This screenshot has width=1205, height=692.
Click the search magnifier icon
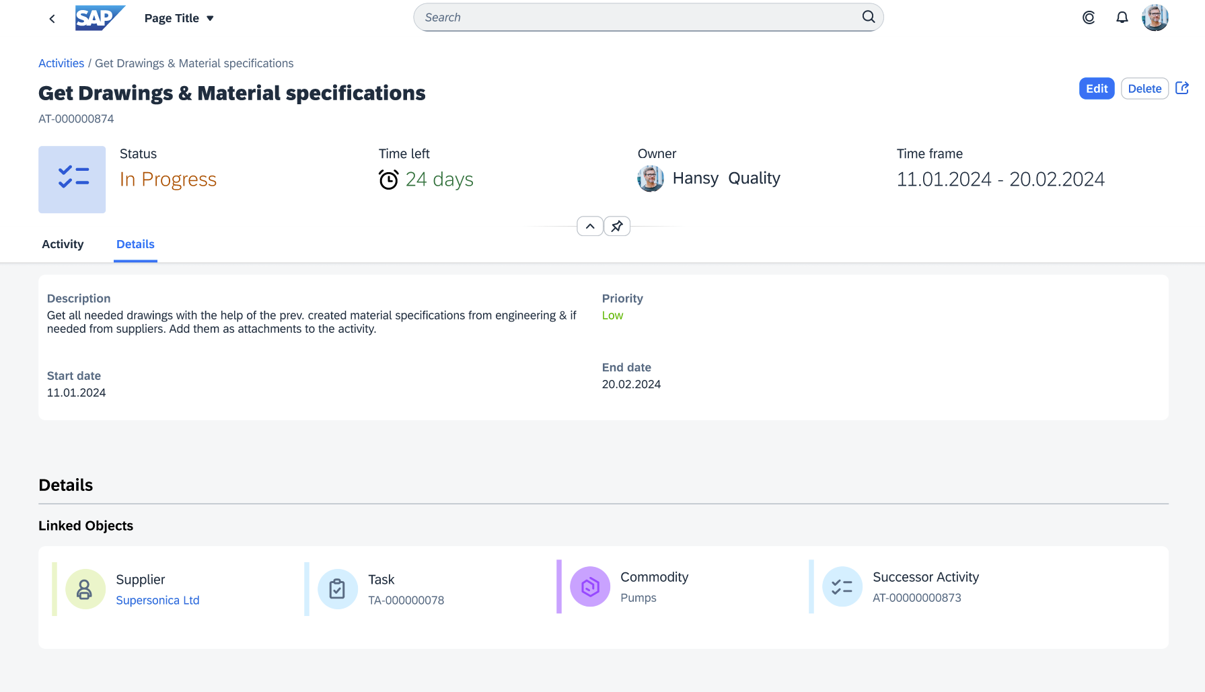pyautogui.click(x=868, y=17)
